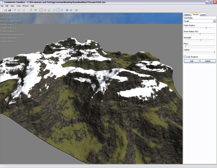This screenshot has height=168, width=217.
Task: Click the Strength slider handle
Action: pos(201,40)
